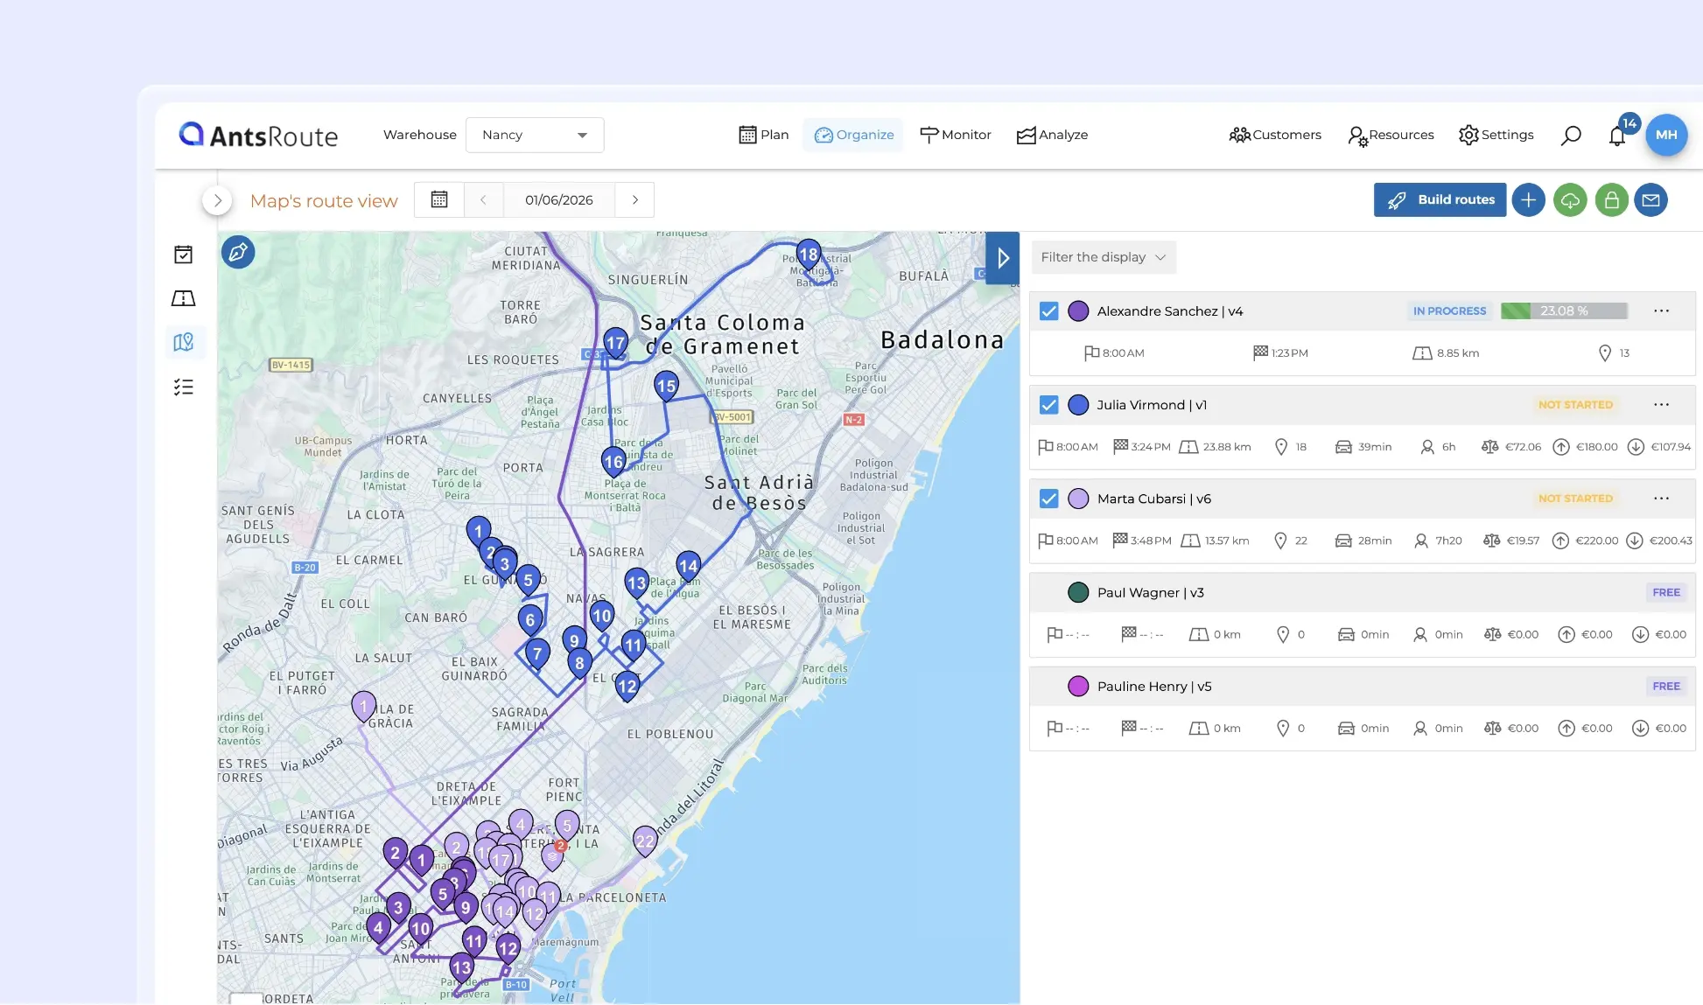Switch to the Organize menu
The height and width of the screenshot is (1005, 1703).
point(853,135)
